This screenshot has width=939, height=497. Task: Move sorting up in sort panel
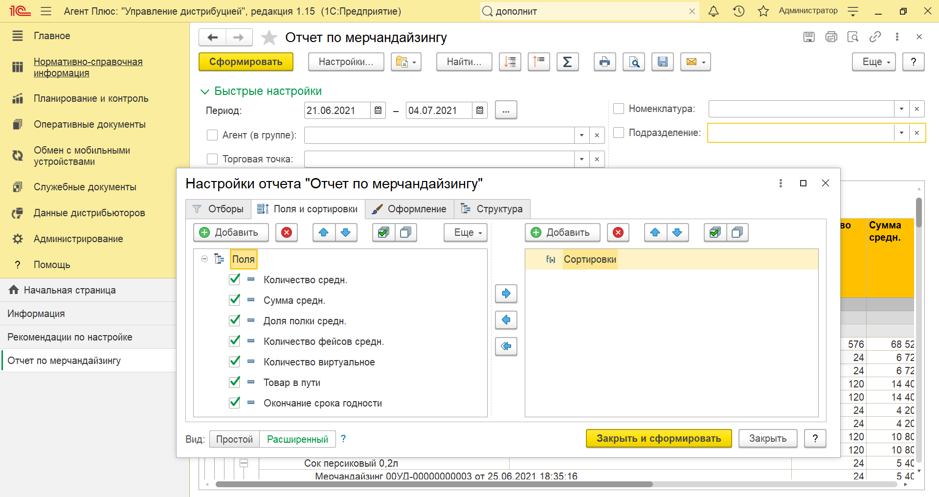[655, 233]
